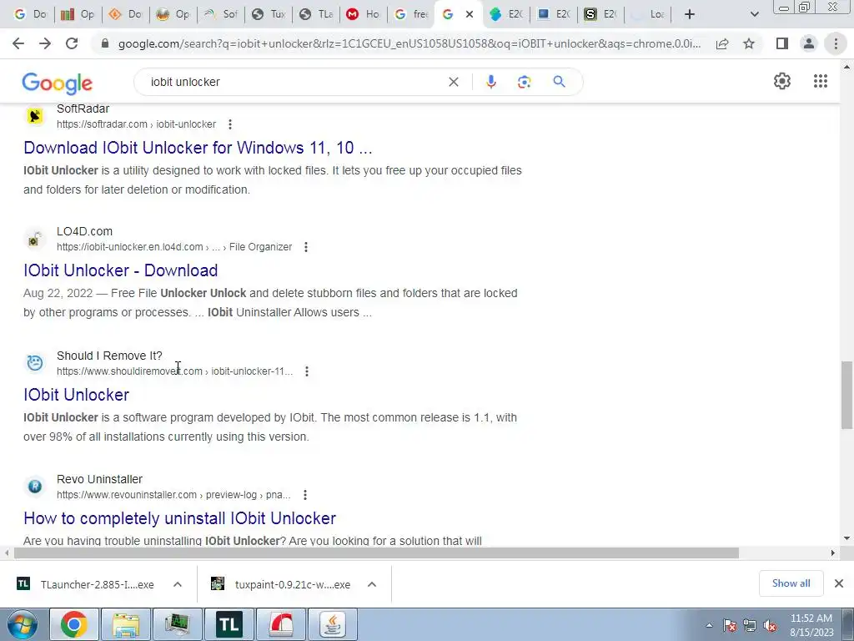Start voice search with microphone icon
Viewport: 854px width, 641px height.
click(x=490, y=82)
